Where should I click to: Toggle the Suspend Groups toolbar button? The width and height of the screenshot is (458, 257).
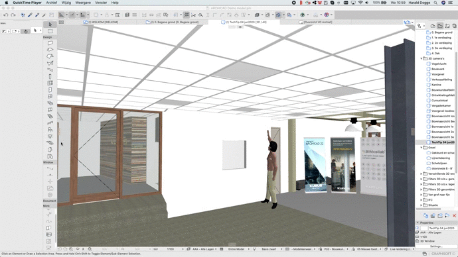point(187,15)
